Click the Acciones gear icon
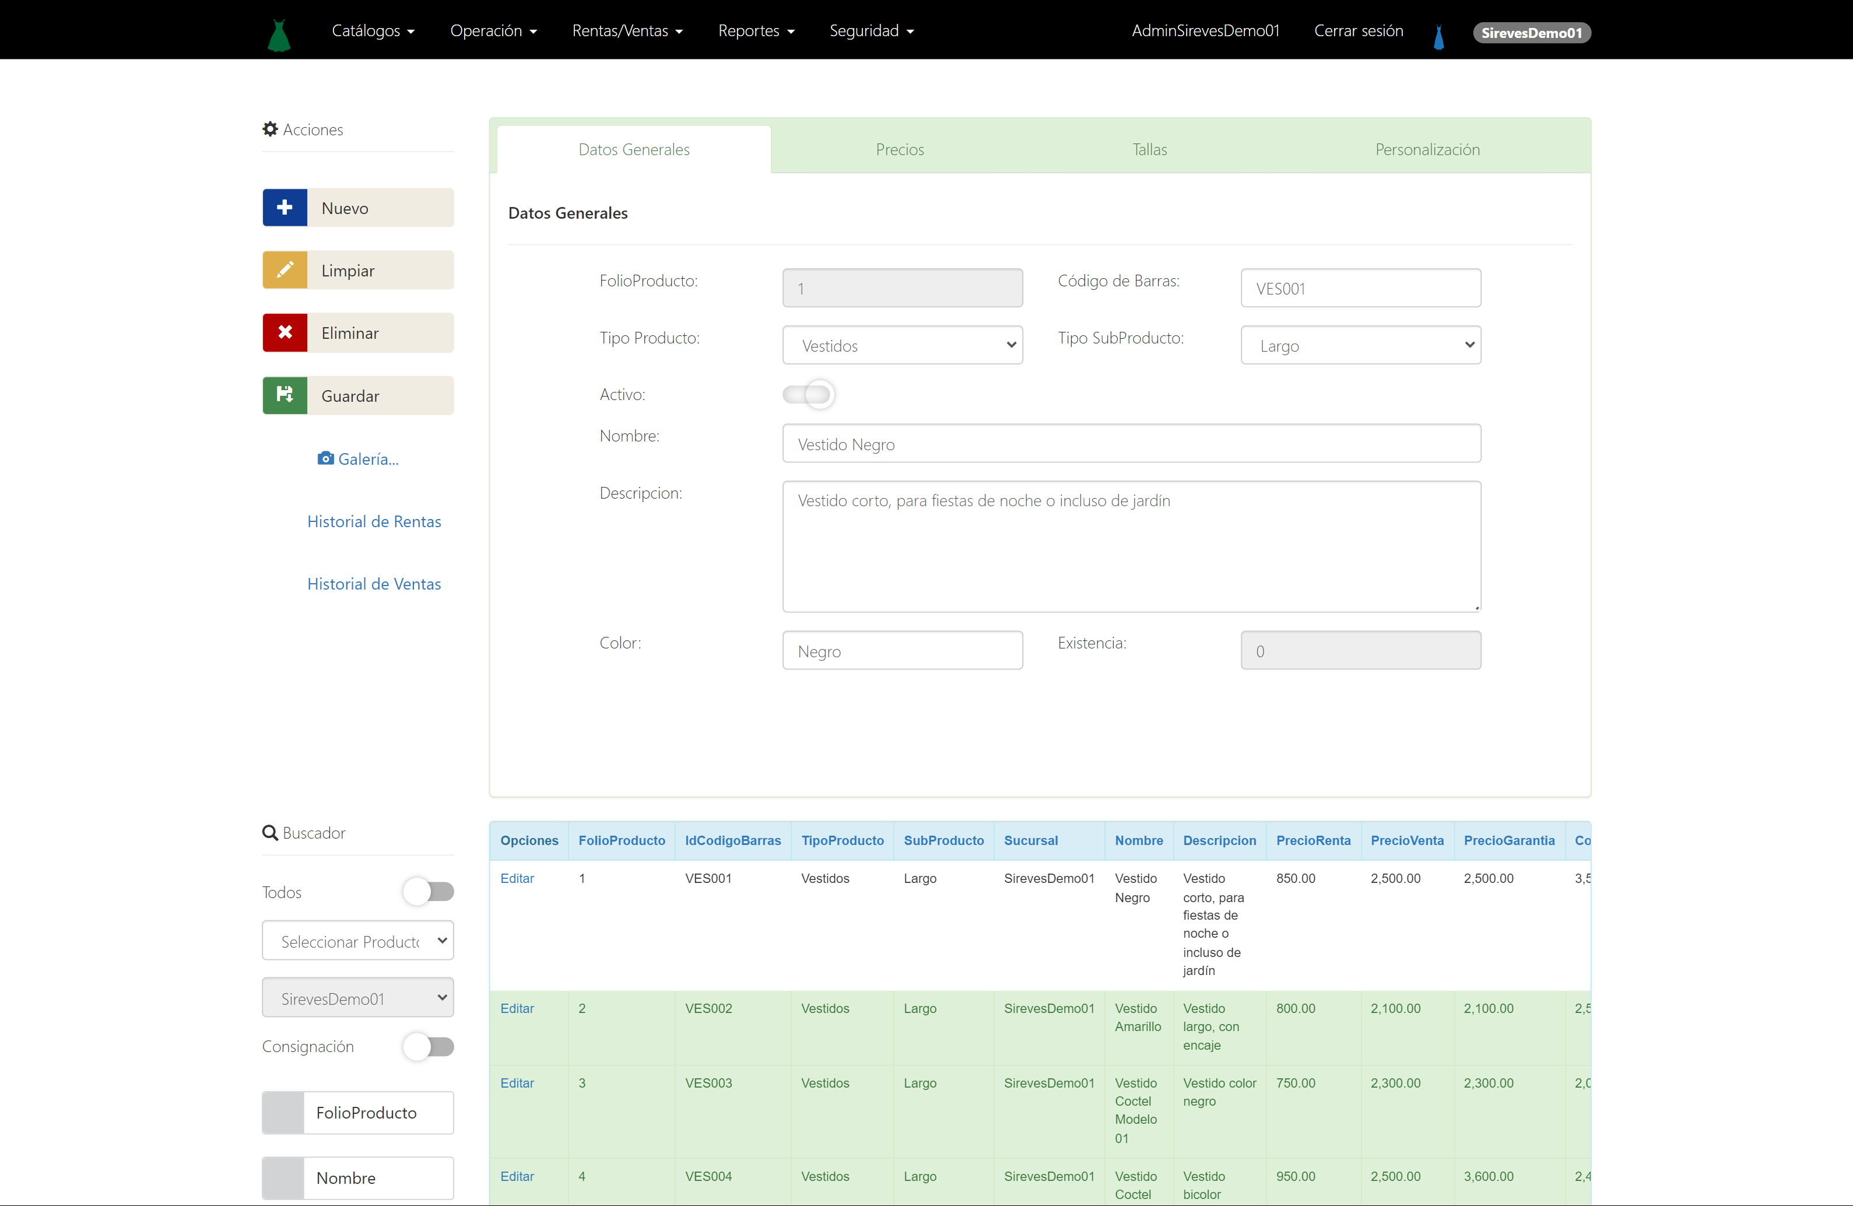1853x1206 pixels. (x=270, y=129)
